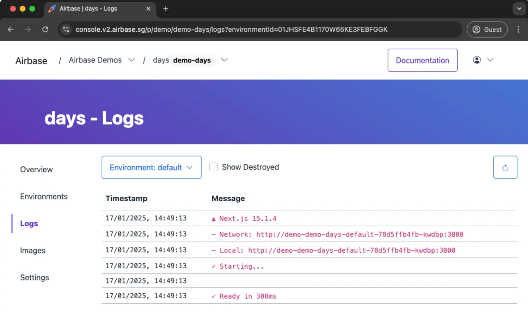Click the chevron next to the account icon

coord(490,60)
